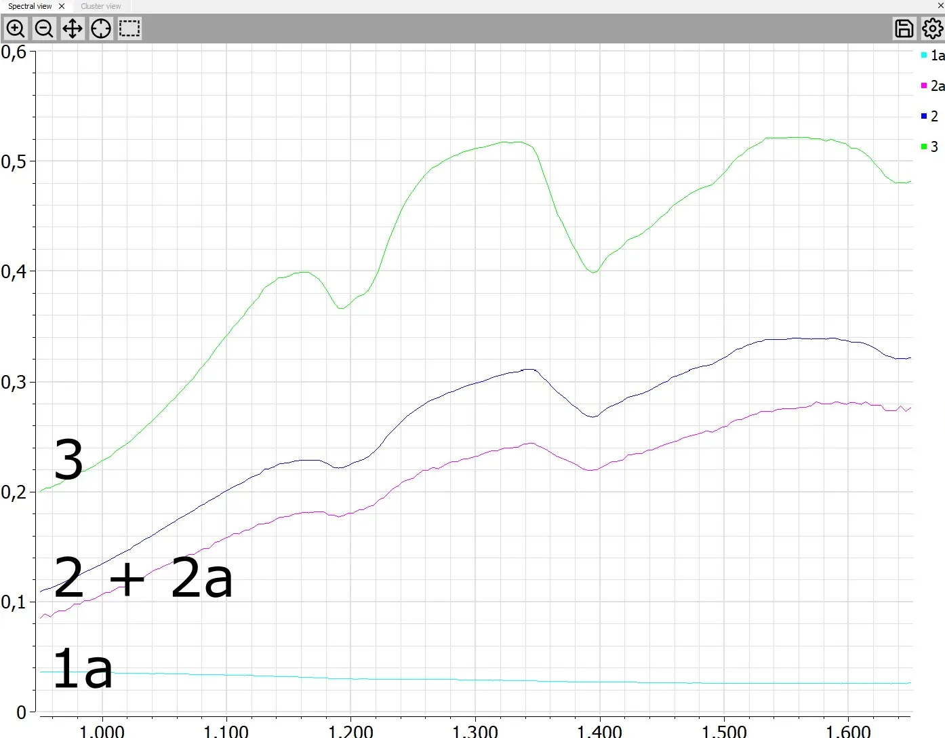Click the cyan 1a legend swatch
The width and height of the screenshot is (945, 738).
pos(924,55)
